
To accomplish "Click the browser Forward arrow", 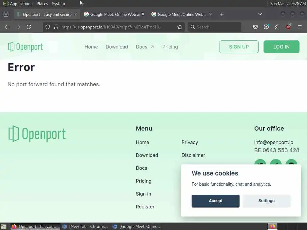I will pyautogui.click(x=18, y=27).
